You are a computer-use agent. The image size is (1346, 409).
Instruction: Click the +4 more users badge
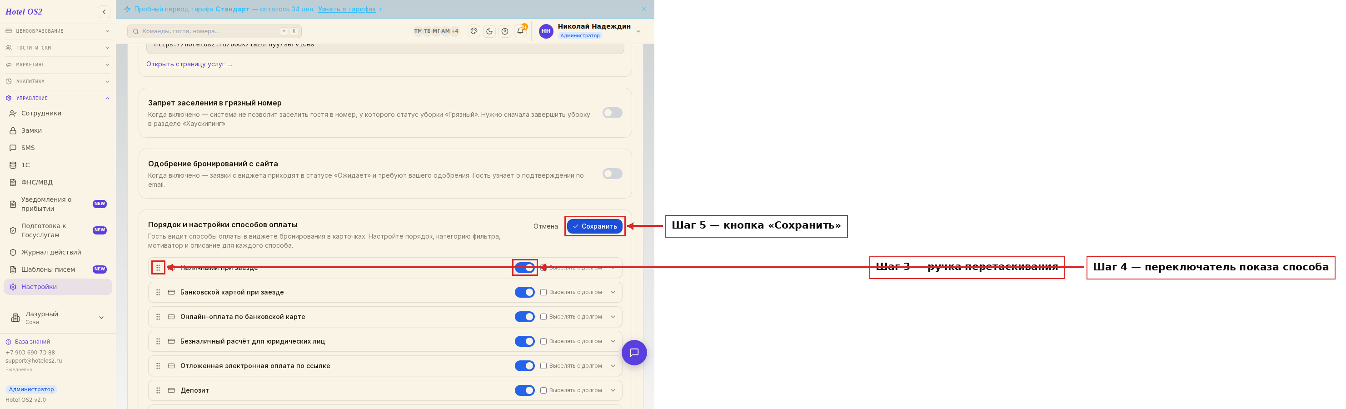(455, 31)
